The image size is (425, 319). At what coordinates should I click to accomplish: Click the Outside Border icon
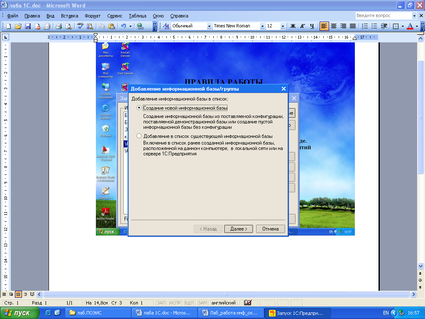396,26
